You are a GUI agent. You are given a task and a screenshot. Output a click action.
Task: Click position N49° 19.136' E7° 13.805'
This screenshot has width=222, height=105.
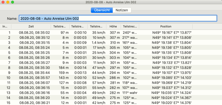tap(172, 48)
